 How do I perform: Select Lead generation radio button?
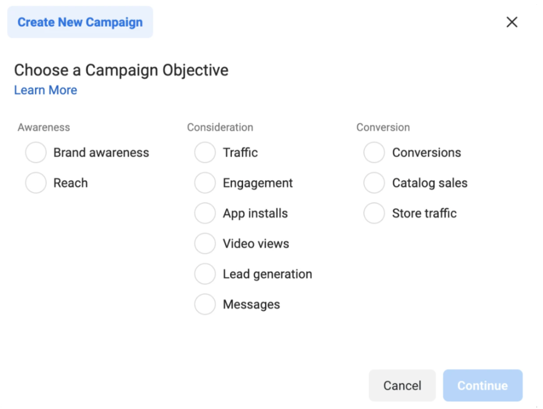pos(205,274)
